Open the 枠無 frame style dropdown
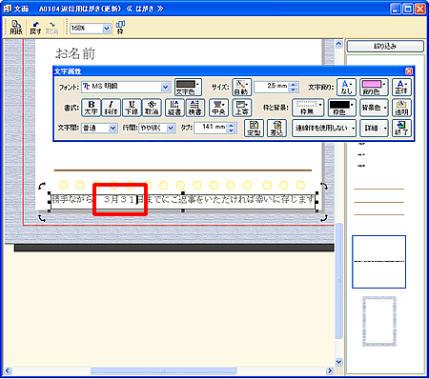This screenshot has width=429, height=379. 308,108
